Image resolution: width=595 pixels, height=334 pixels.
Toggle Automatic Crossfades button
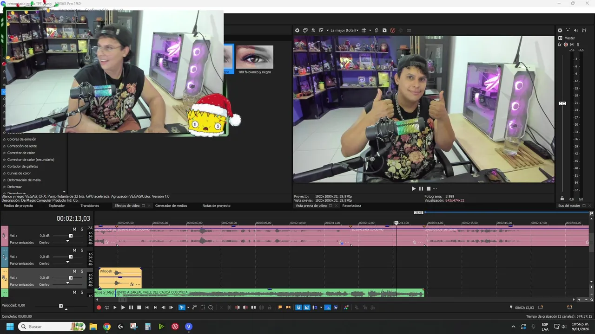pos(307,308)
